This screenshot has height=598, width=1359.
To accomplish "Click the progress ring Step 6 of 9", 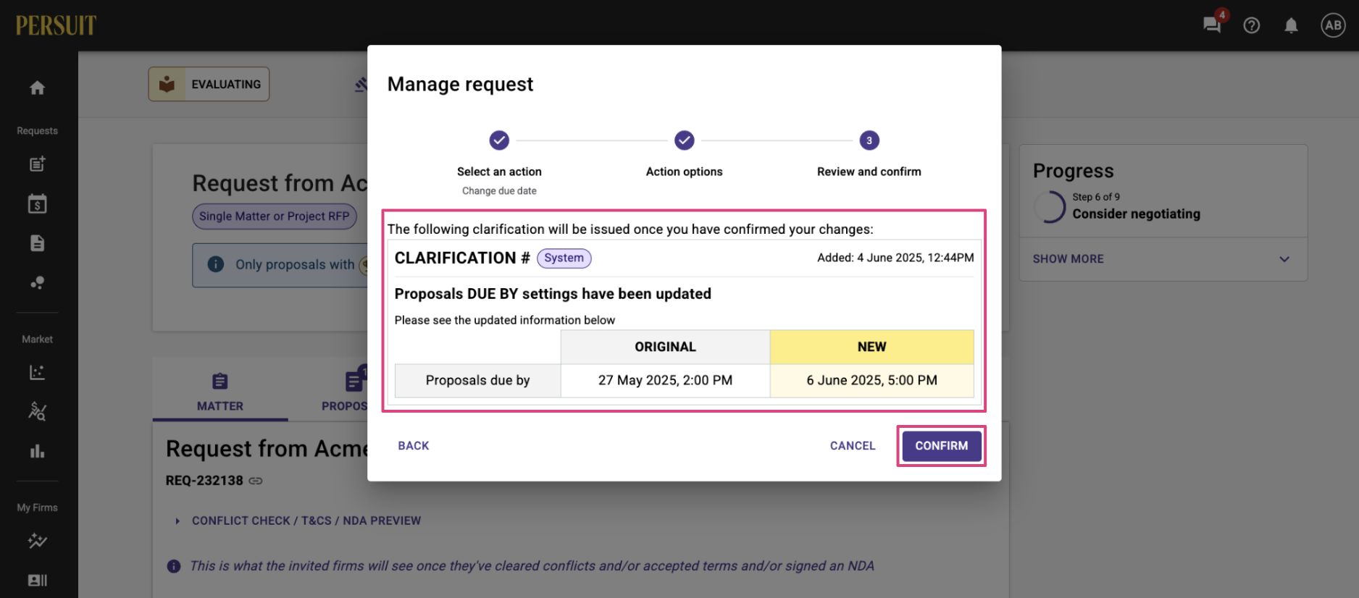I will (1050, 207).
